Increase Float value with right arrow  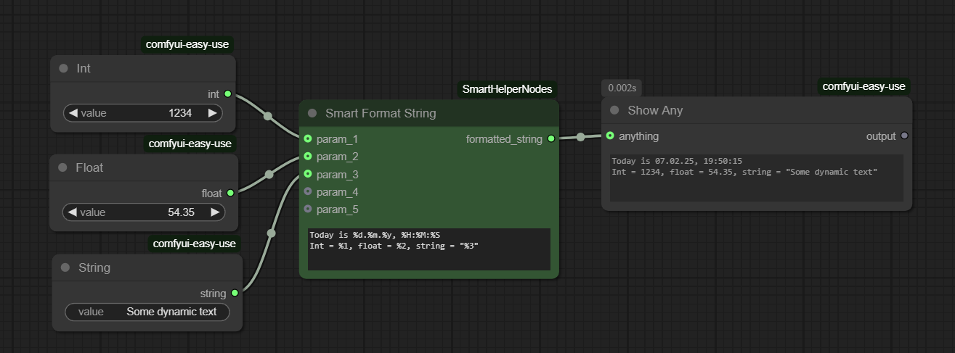(215, 212)
